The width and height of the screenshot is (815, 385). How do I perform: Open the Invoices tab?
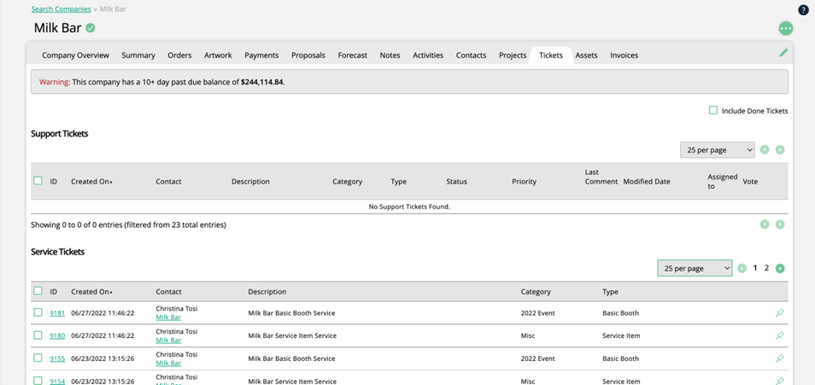point(624,55)
